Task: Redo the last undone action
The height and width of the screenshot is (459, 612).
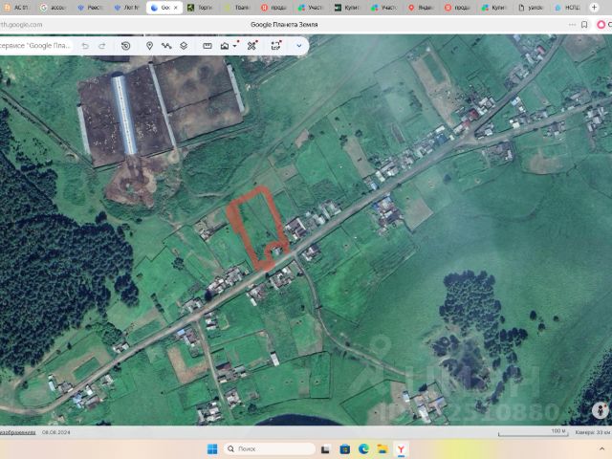Action: coord(102,46)
